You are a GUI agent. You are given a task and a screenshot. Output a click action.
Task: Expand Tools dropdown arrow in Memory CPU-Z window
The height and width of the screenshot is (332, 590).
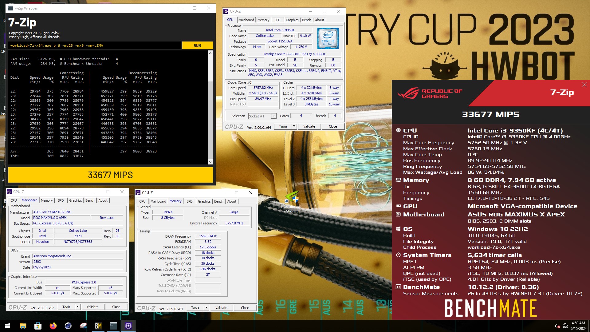point(206,308)
